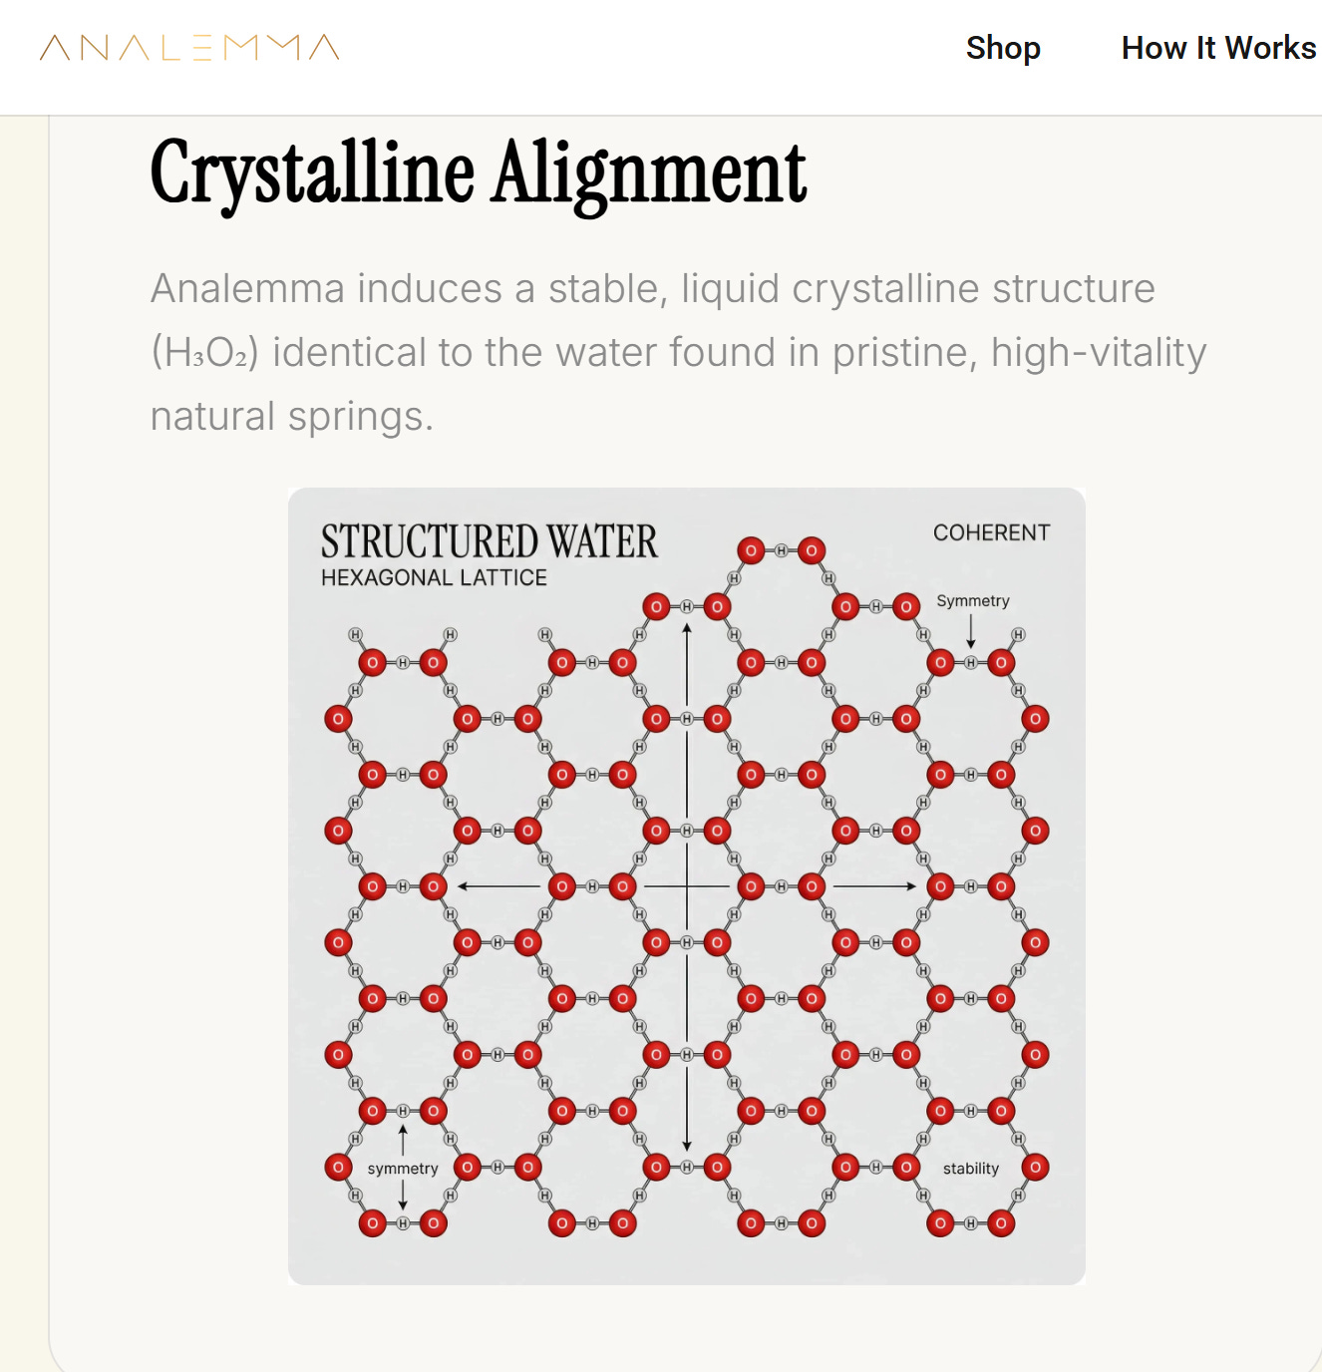
Task: Click the down arrow under the Symmetry label
Action: (971, 632)
